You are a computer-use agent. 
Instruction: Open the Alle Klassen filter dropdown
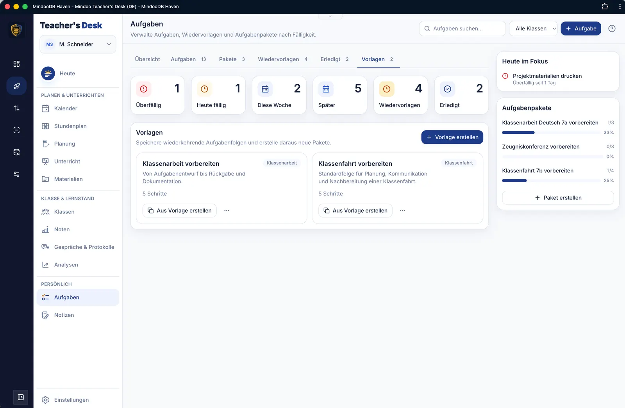click(533, 28)
